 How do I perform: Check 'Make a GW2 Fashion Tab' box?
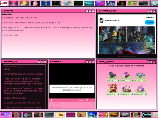[5, 98]
